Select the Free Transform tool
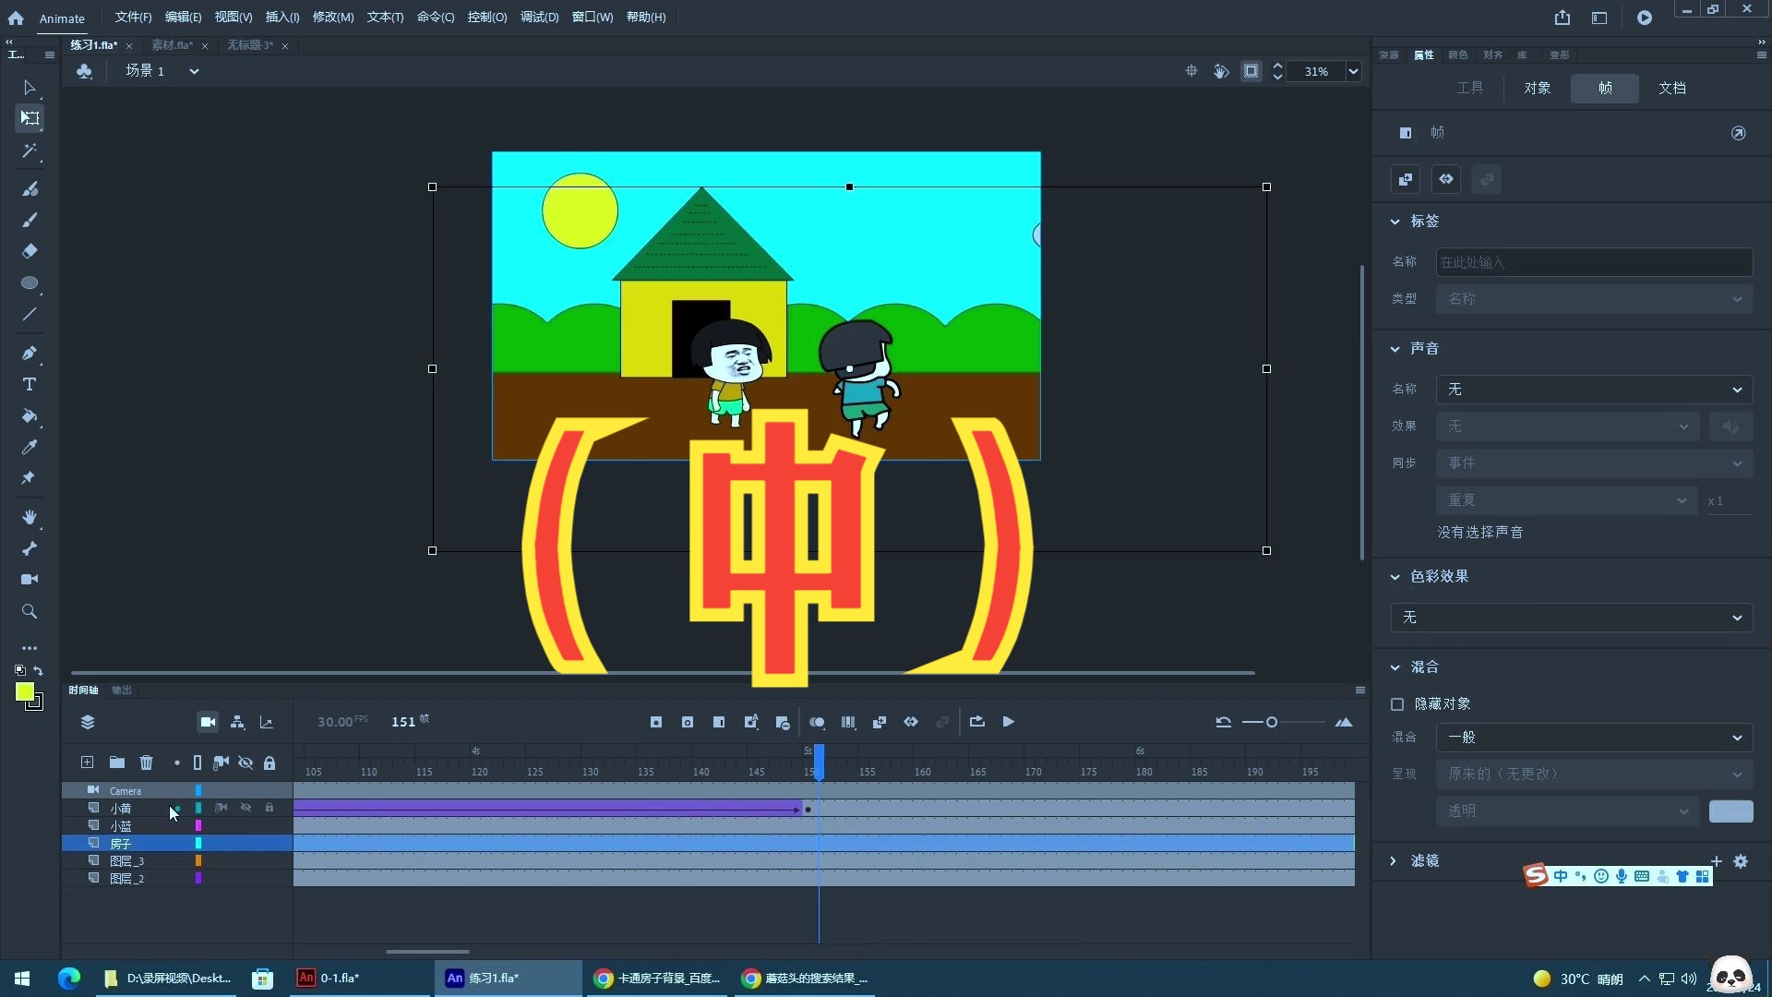This screenshot has width=1772, height=997. pyautogui.click(x=30, y=118)
